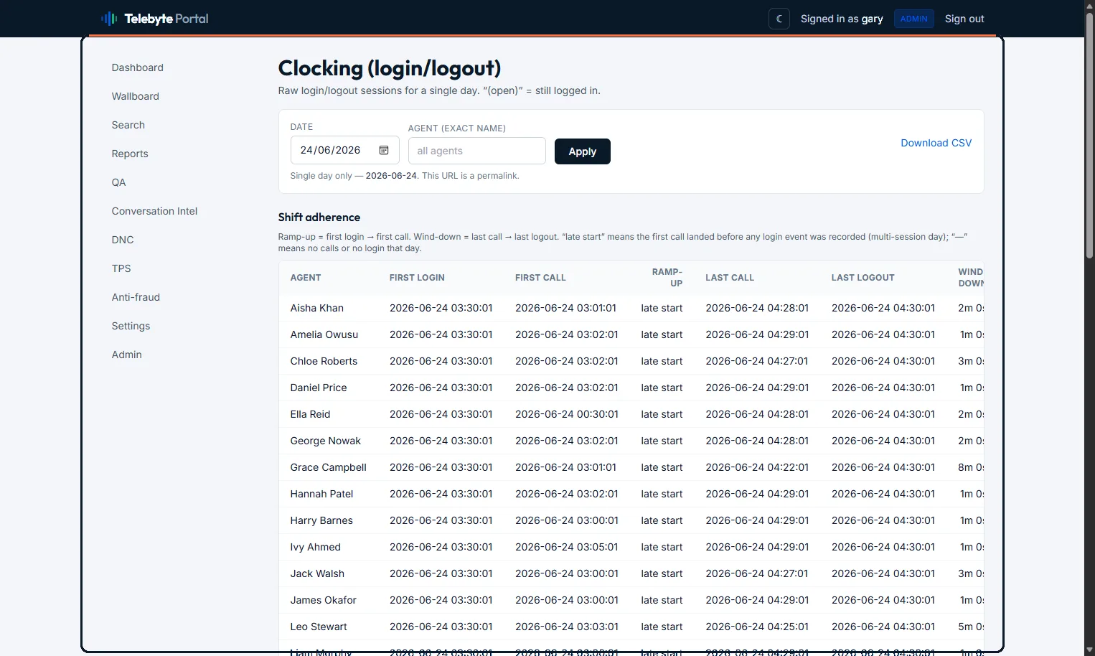This screenshot has height=656, width=1095.
Task: Select the Leo Stewart agent cell
Action: pos(319,627)
